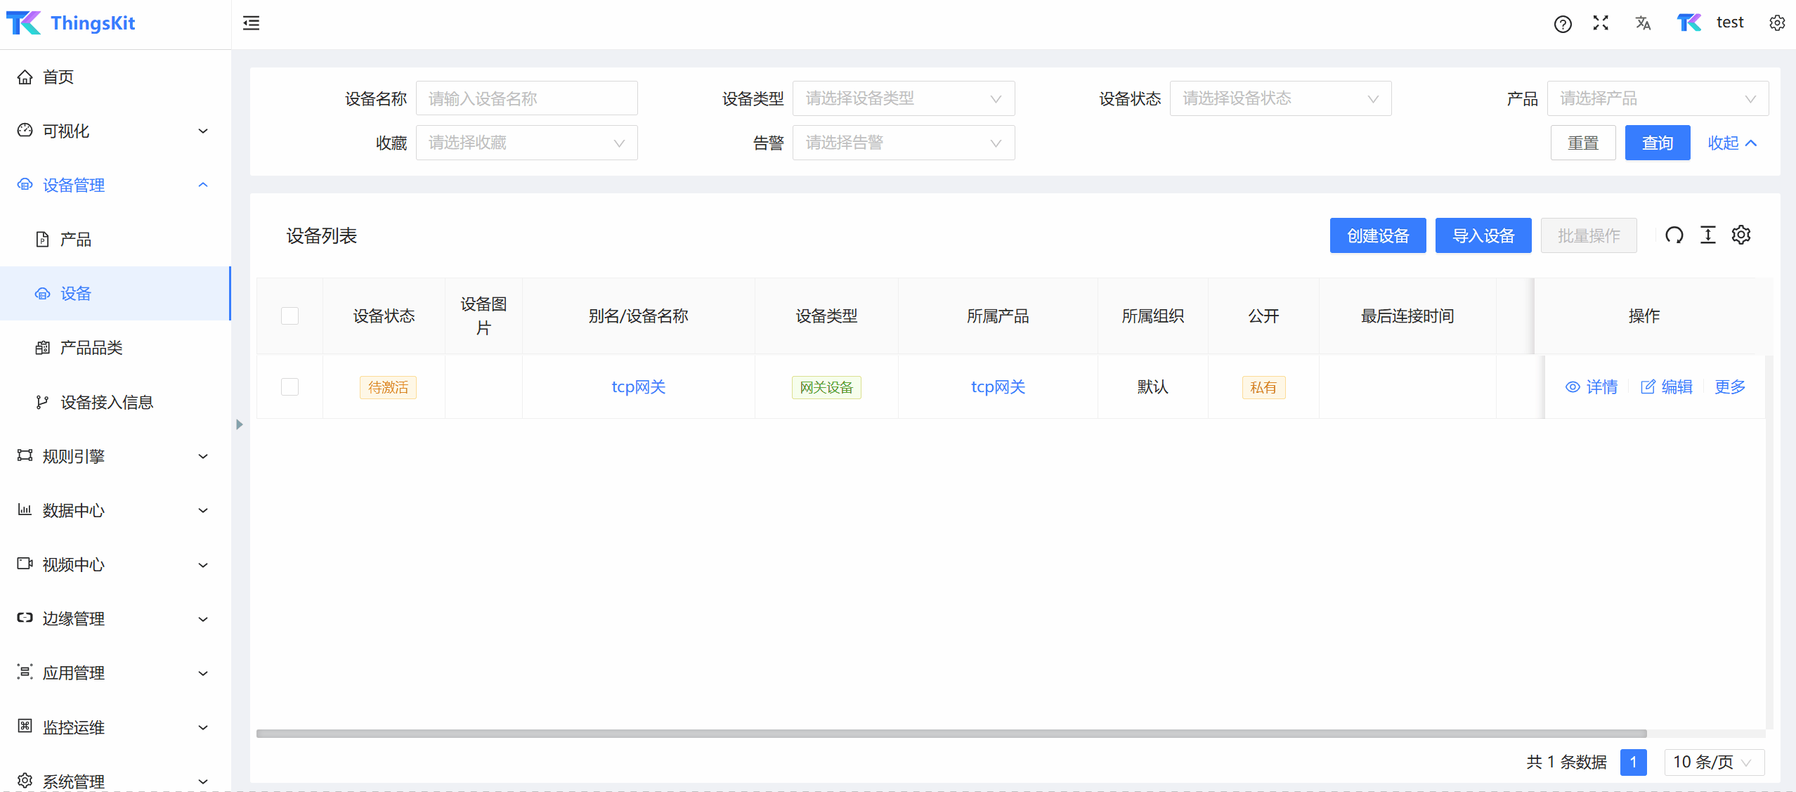Open the 10 条/页 page size selector
This screenshot has height=792, width=1796.
pyautogui.click(x=1713, y=762)
